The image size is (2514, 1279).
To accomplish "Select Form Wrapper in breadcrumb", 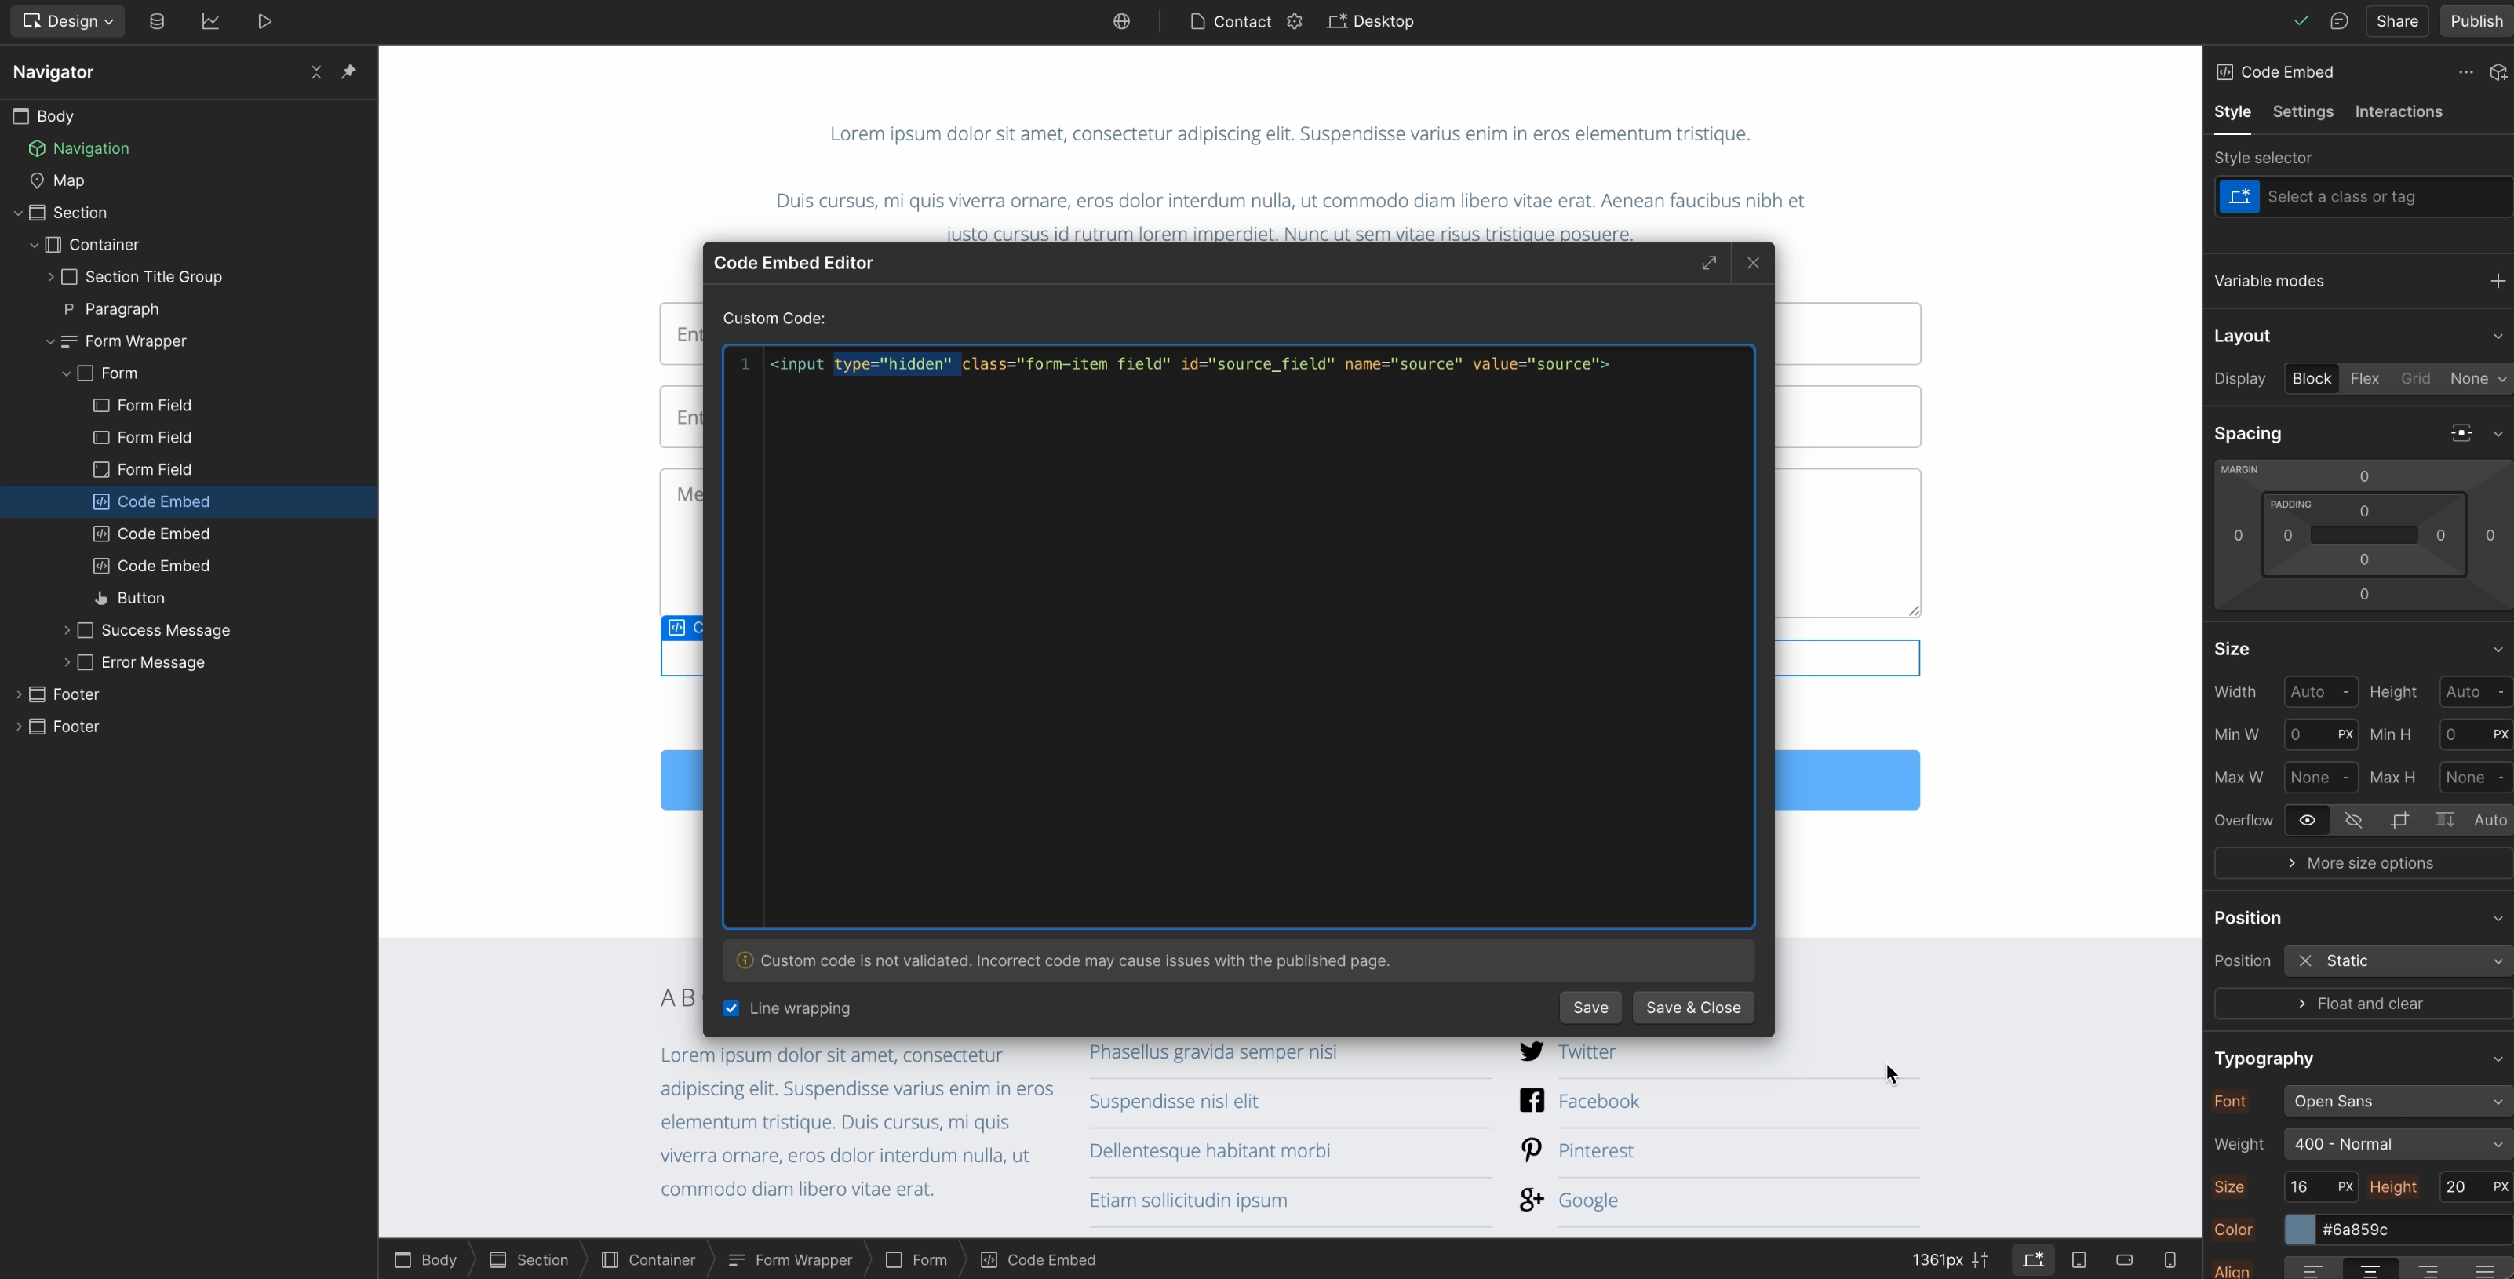I will coord(790,1259).
